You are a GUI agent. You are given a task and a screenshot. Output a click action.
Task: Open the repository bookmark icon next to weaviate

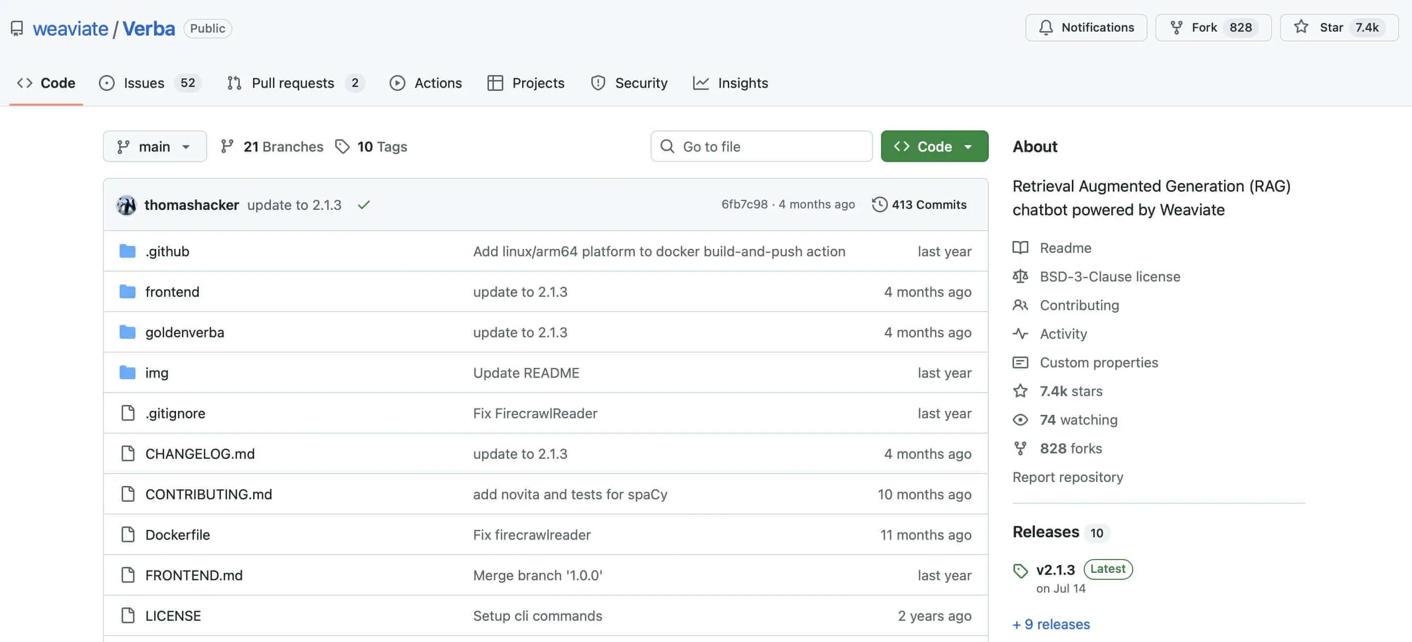coord(16,28)
